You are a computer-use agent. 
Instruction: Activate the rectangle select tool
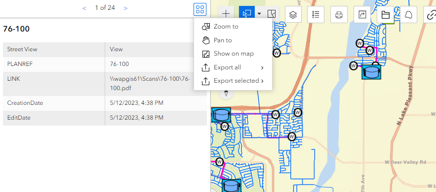[x=247, y=14]
